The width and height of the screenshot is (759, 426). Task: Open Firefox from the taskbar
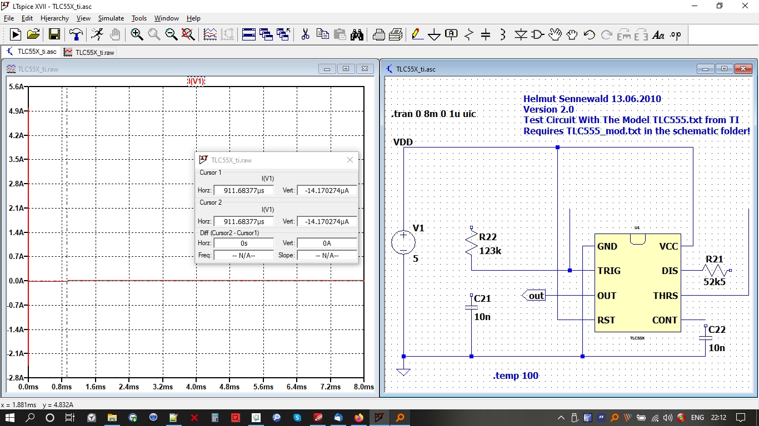click(358, 417)
